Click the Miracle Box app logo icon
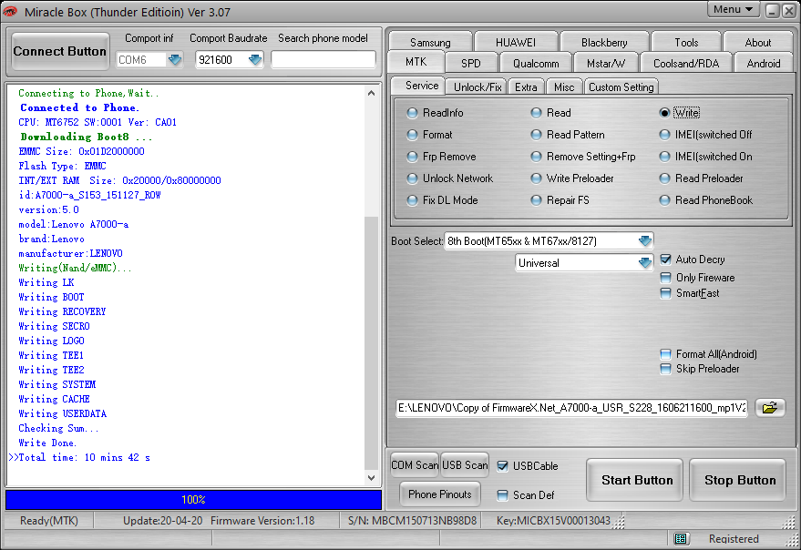801x550 pixels. 10,11
